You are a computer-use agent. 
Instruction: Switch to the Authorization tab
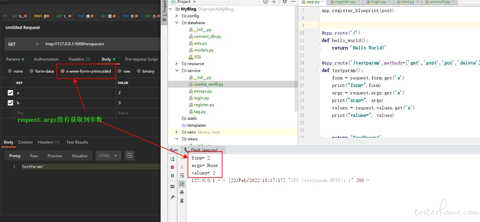coord(46,59)
